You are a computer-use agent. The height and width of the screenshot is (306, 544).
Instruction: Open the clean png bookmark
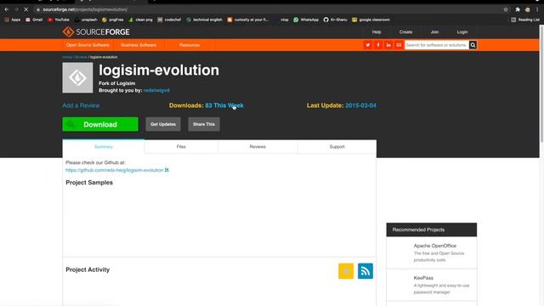(x=140, y=20)
